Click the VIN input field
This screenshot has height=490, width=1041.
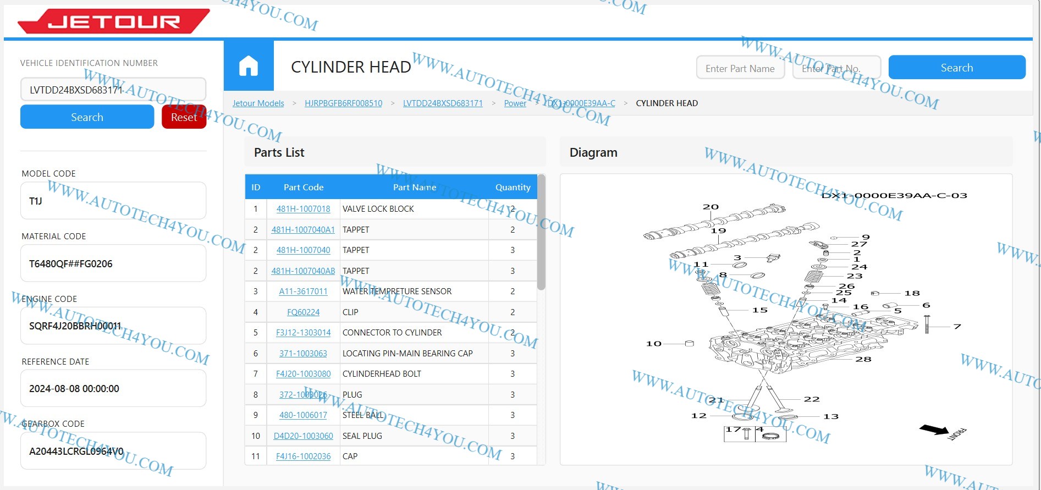(x=113, y=90)
